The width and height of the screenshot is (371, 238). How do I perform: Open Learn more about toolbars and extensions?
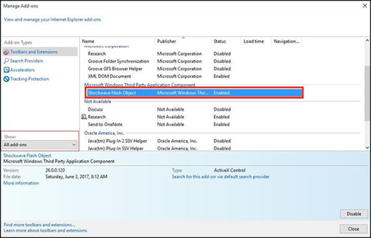click(45, 231)
